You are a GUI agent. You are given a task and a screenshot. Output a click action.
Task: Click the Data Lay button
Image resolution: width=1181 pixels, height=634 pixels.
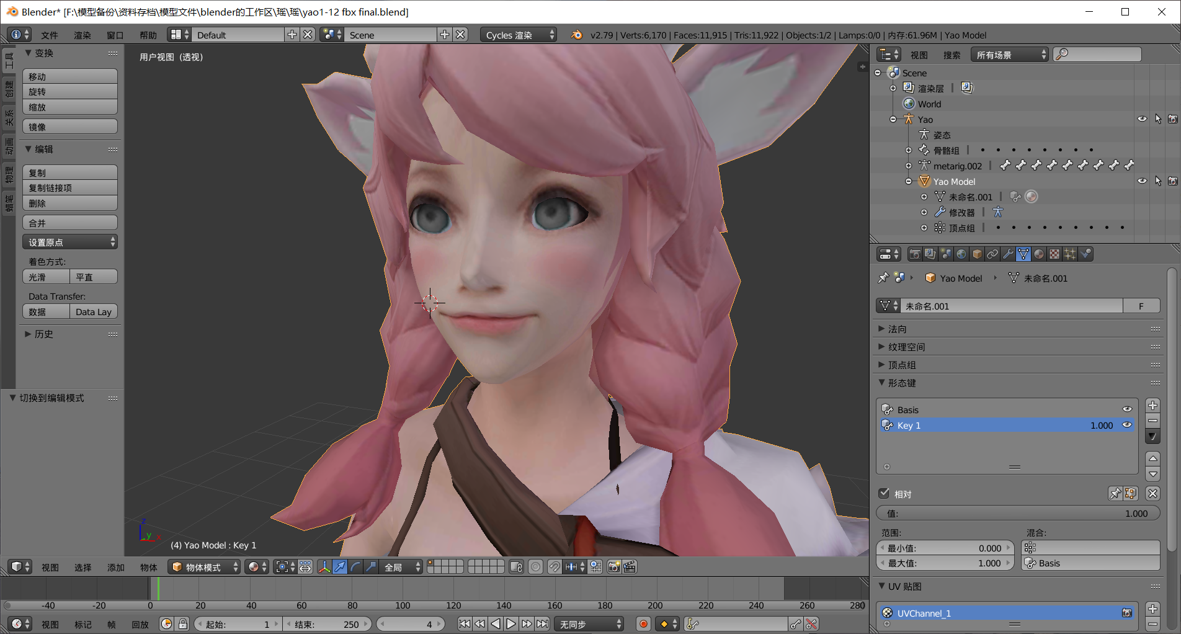pyautogui.click(x=94, y=311)
